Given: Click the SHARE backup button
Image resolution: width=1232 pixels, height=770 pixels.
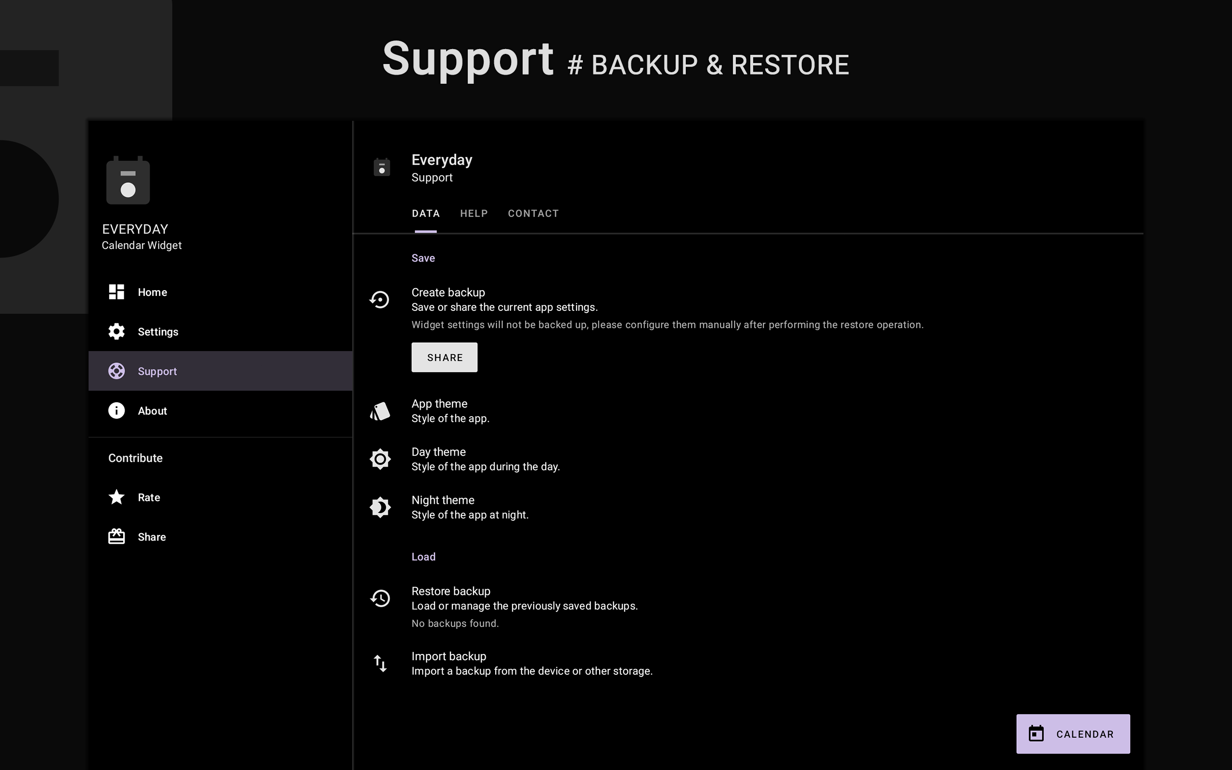Looking at the screenshot, I should (x=445, y=358).
